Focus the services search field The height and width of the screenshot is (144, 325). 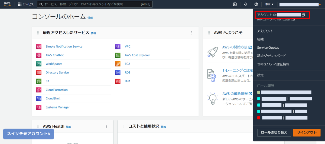[x=95, y=4]
